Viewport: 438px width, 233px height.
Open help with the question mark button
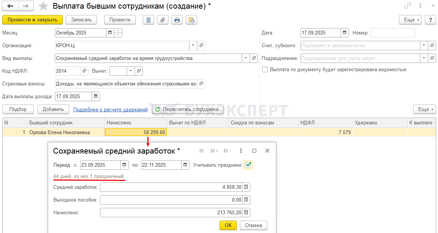[x=430, y=20]
